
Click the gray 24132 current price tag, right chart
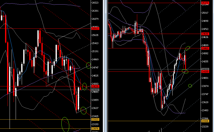(205, 69)
